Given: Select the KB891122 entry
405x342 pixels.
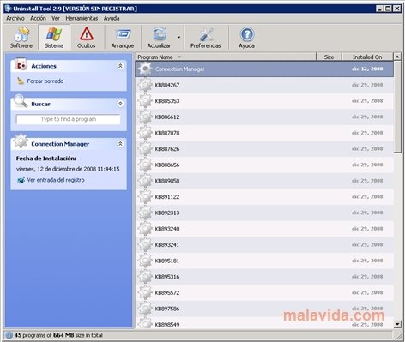Looking at the screenshot, I should tap(264, 197).
